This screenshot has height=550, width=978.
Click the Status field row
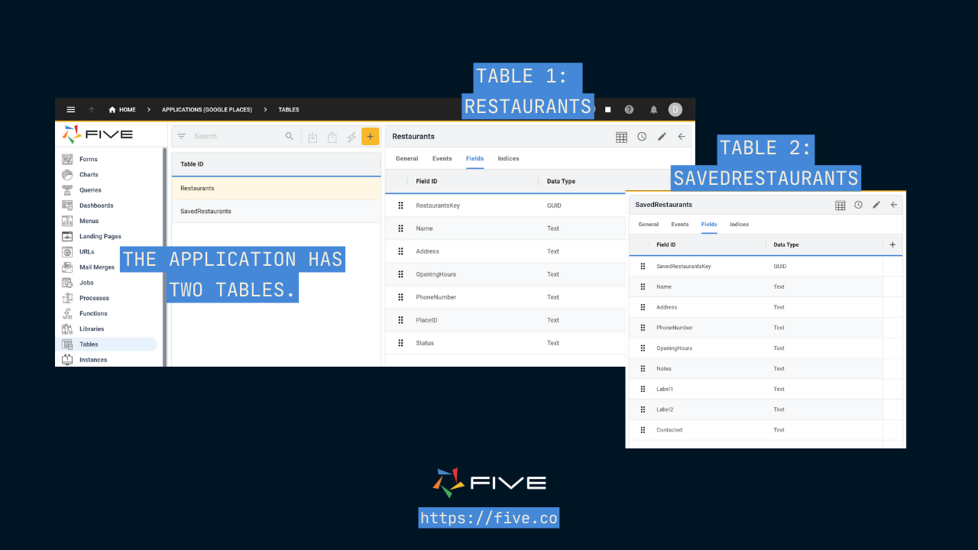(x=506, y=343)
